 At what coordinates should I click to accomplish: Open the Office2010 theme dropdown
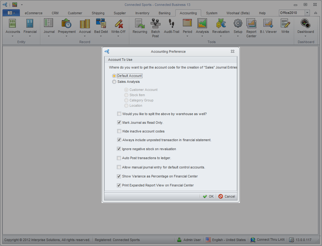tap(307, 13)
